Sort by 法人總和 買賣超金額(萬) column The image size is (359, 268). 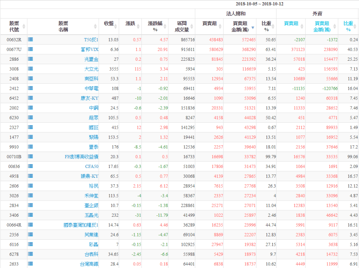(x=239, y=27)
